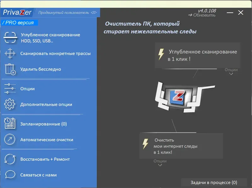The width and height of the screenshot is (252, 188).
Task: Switch to PRO версия
Action: click(18, 23)
